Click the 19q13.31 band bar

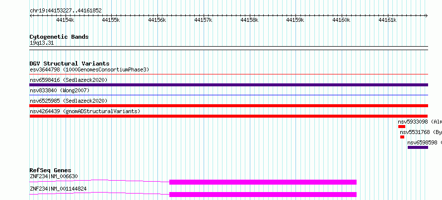pos(228,48)
